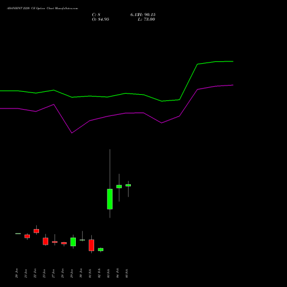Click the ADANIENT CE Option chart title
Image resolution: width=287 pixels, height=287 pixels.
pos(42,9)
